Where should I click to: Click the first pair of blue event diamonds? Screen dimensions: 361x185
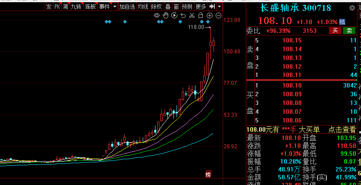(x=108, y=22)
